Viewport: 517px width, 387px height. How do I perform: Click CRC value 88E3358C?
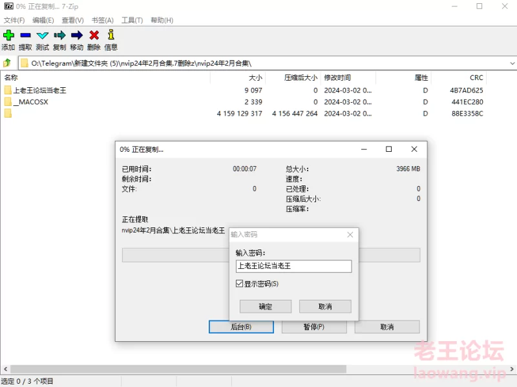tap(467, 114)
